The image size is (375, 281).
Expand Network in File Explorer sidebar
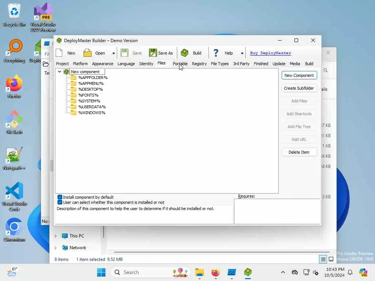(x=55, y=248)
